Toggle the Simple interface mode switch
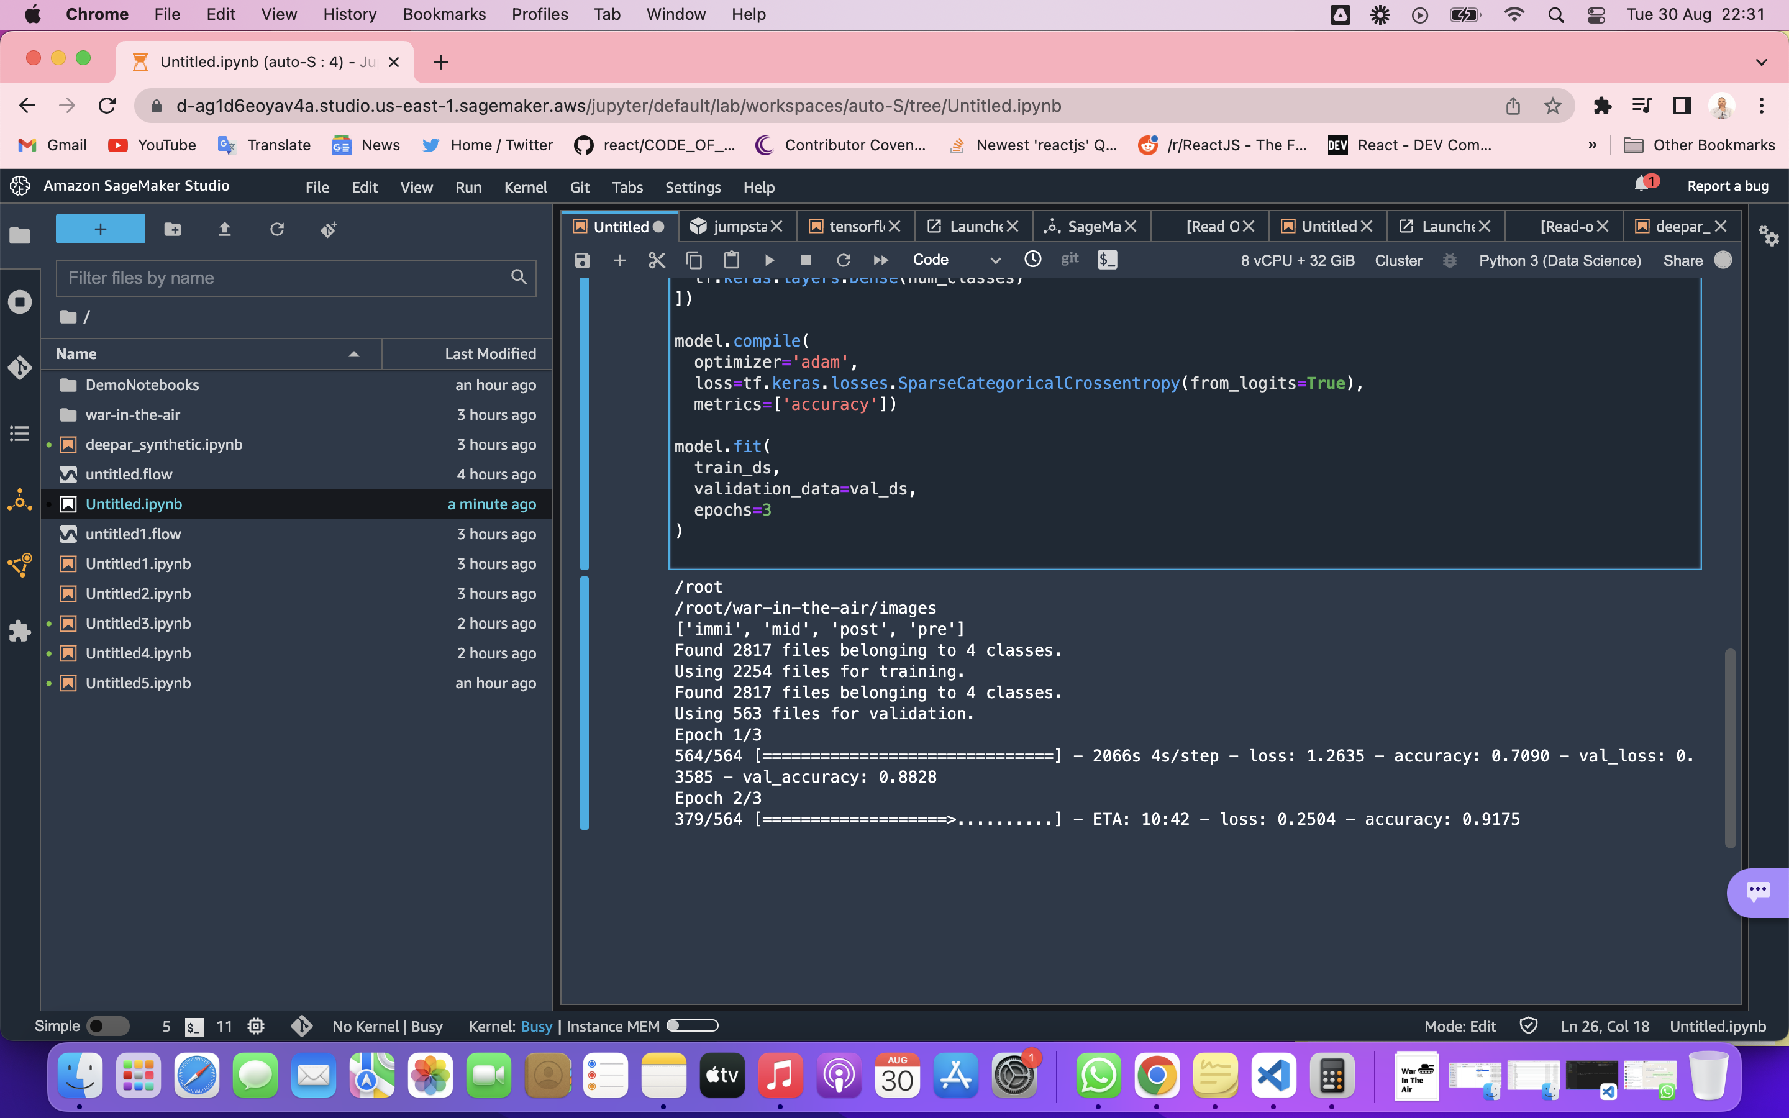Viewport: 1789px width, 1118px height. pyautogui.click(x=107, y=1026)
